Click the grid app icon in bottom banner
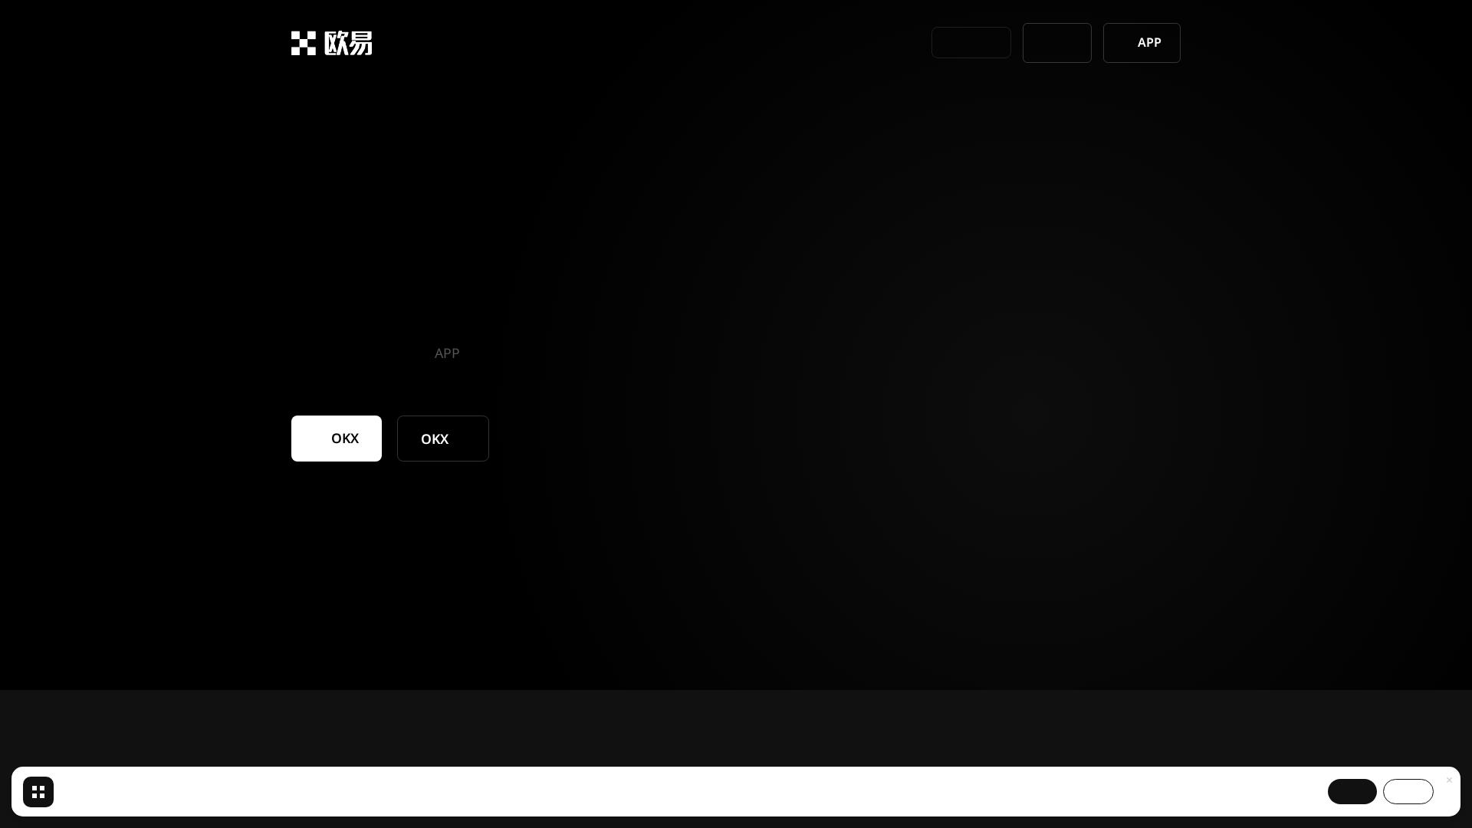This screenshot has height=828, width=1472. [x=38, y=792]
